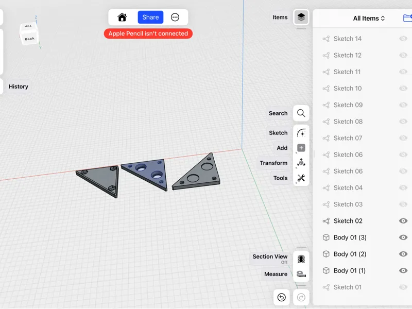Open the Tools wrench icon
The width and height of the screenshot is (412, 309).
pyautogui.click(x=301, y=178)
